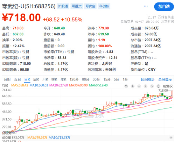Switch to the 15分 chart tab
175x142 pixels.
pos(107,79)
